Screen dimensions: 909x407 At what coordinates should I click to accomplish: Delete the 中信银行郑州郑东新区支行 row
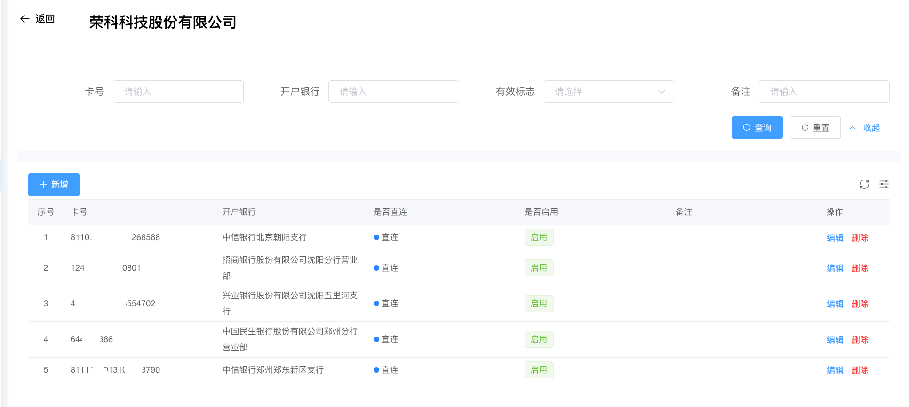point(860,370)
